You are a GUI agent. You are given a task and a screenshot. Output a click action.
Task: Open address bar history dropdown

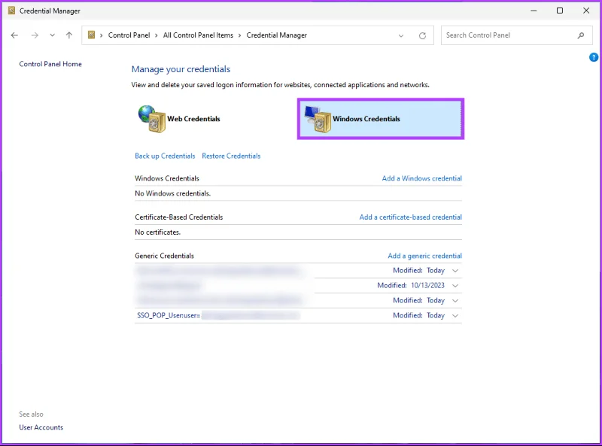point(401,35)
